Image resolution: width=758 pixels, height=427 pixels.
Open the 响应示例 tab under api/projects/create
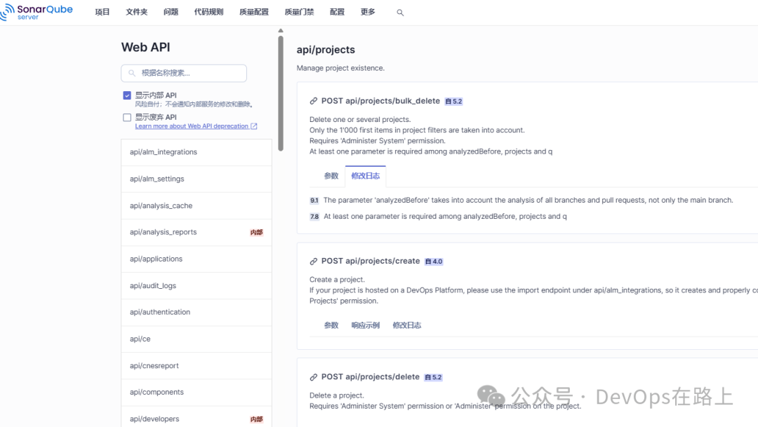coord(366,325)
